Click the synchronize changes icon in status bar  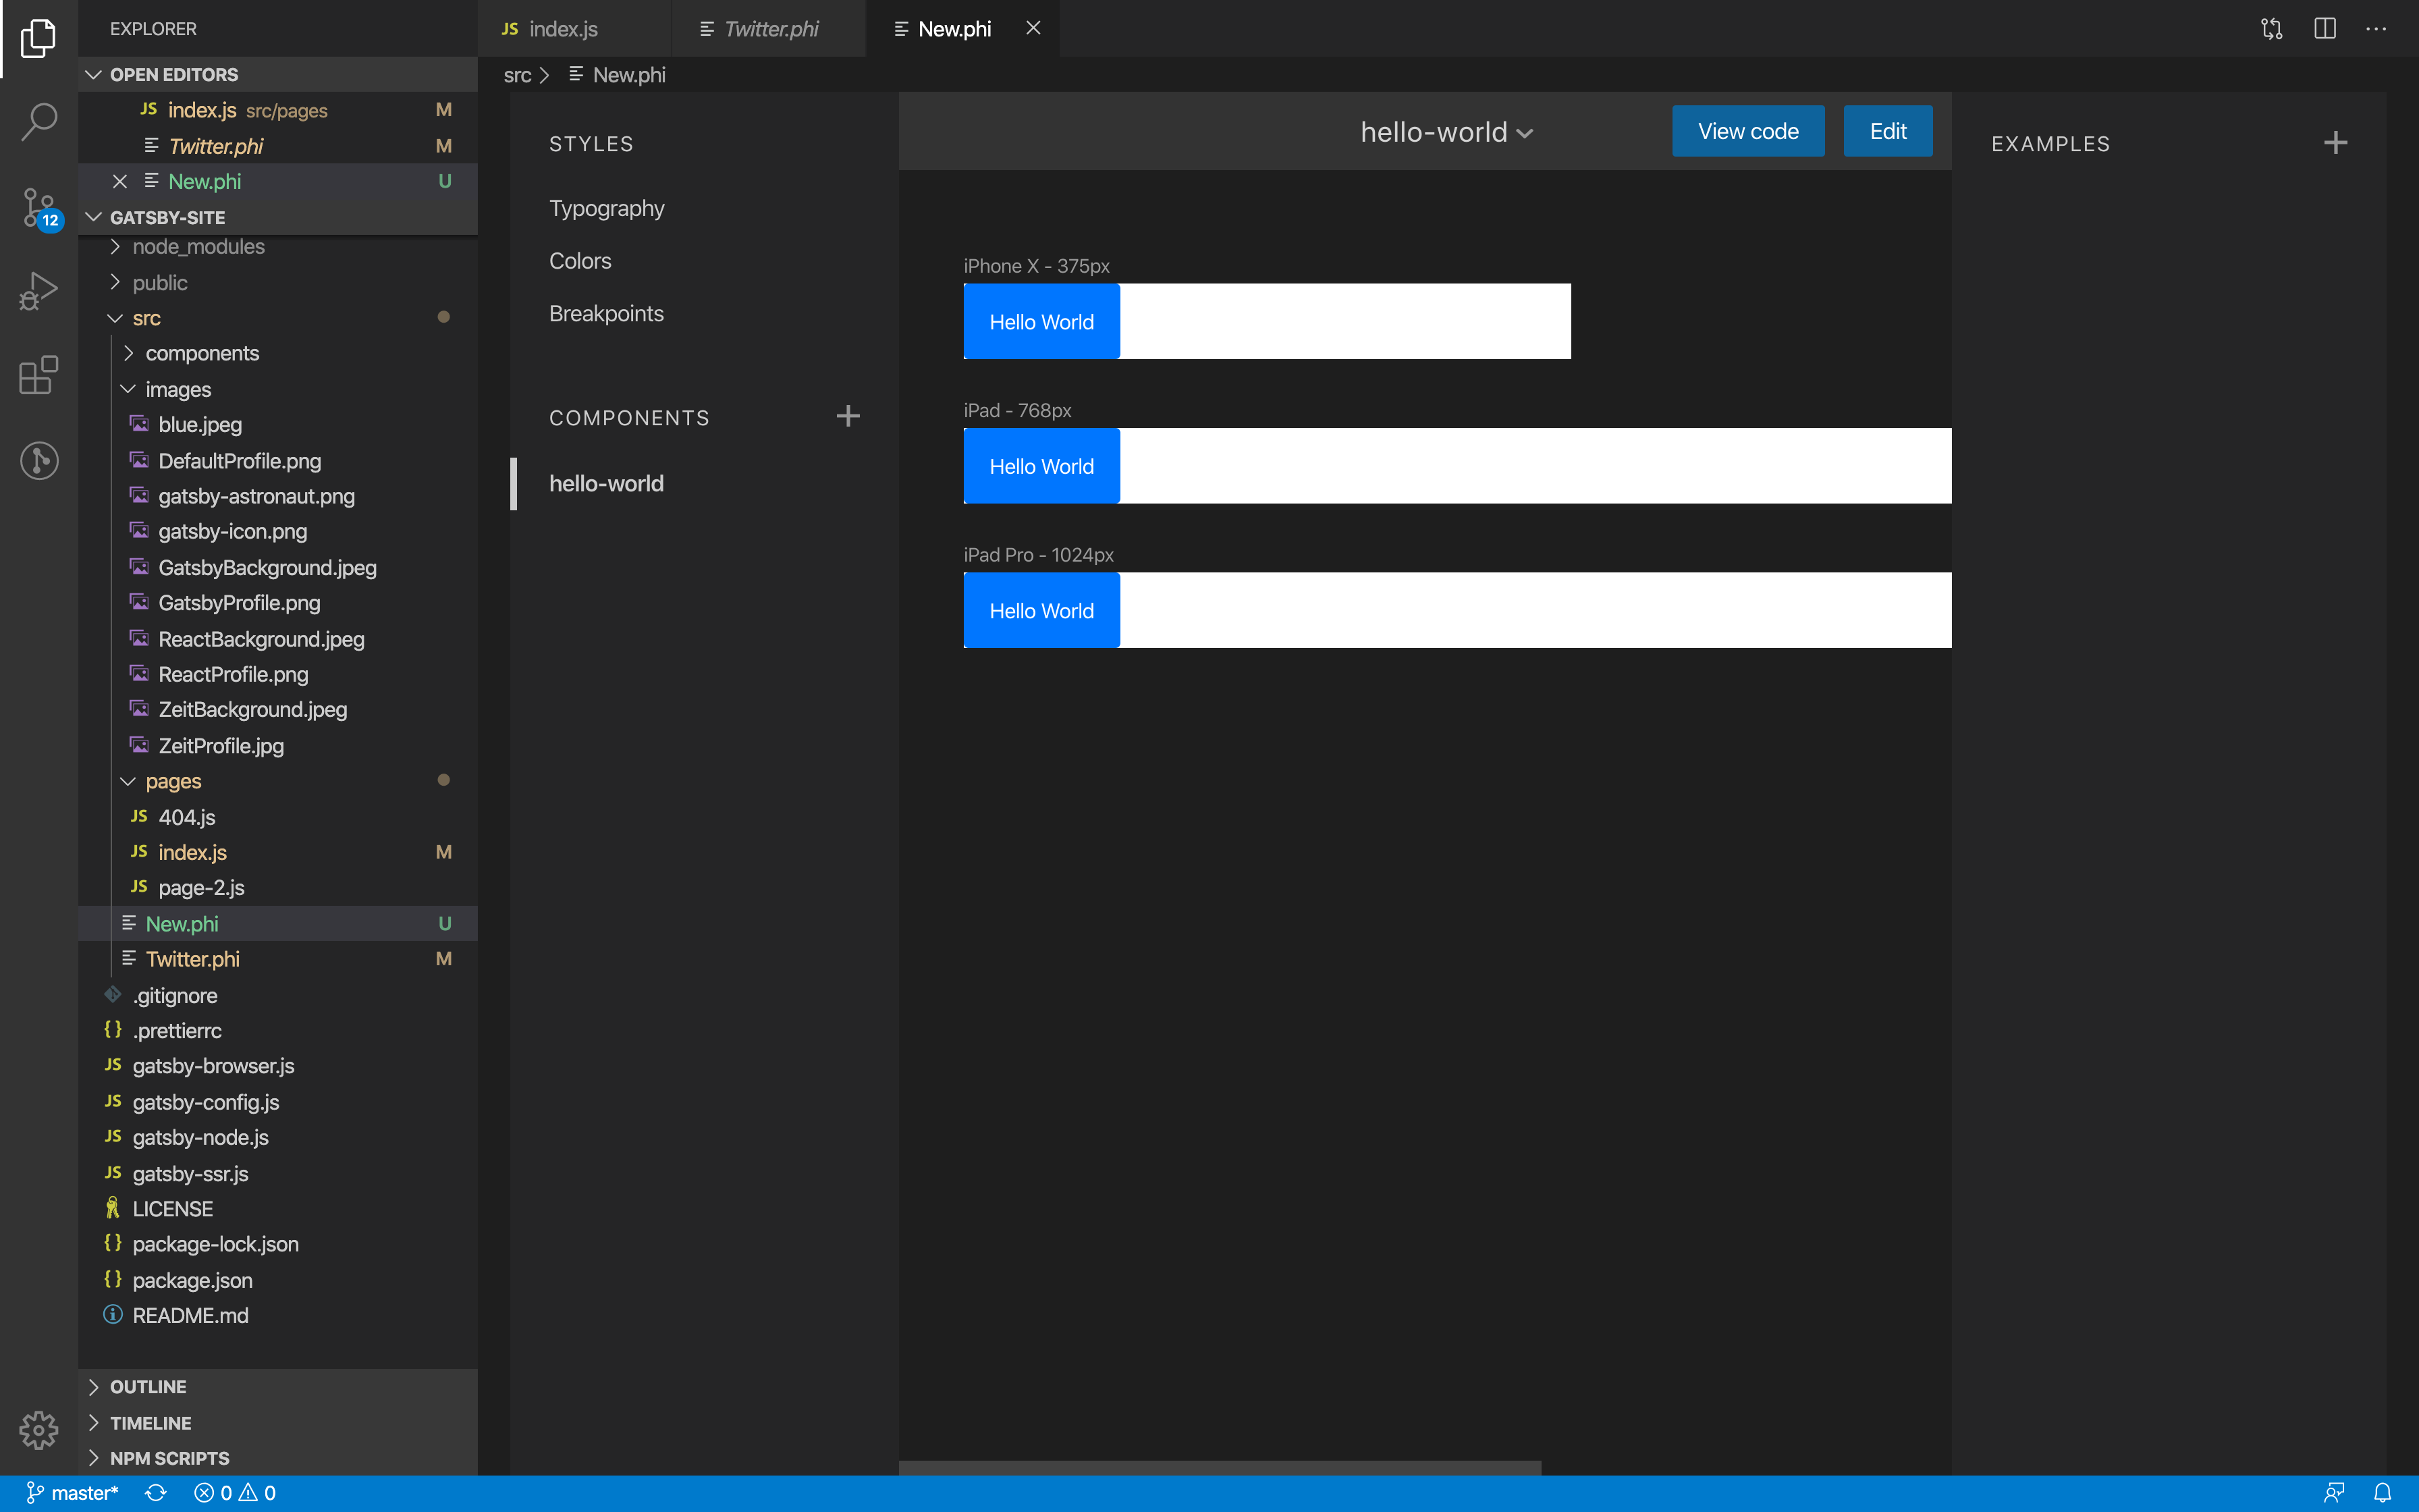point(156,1493)
